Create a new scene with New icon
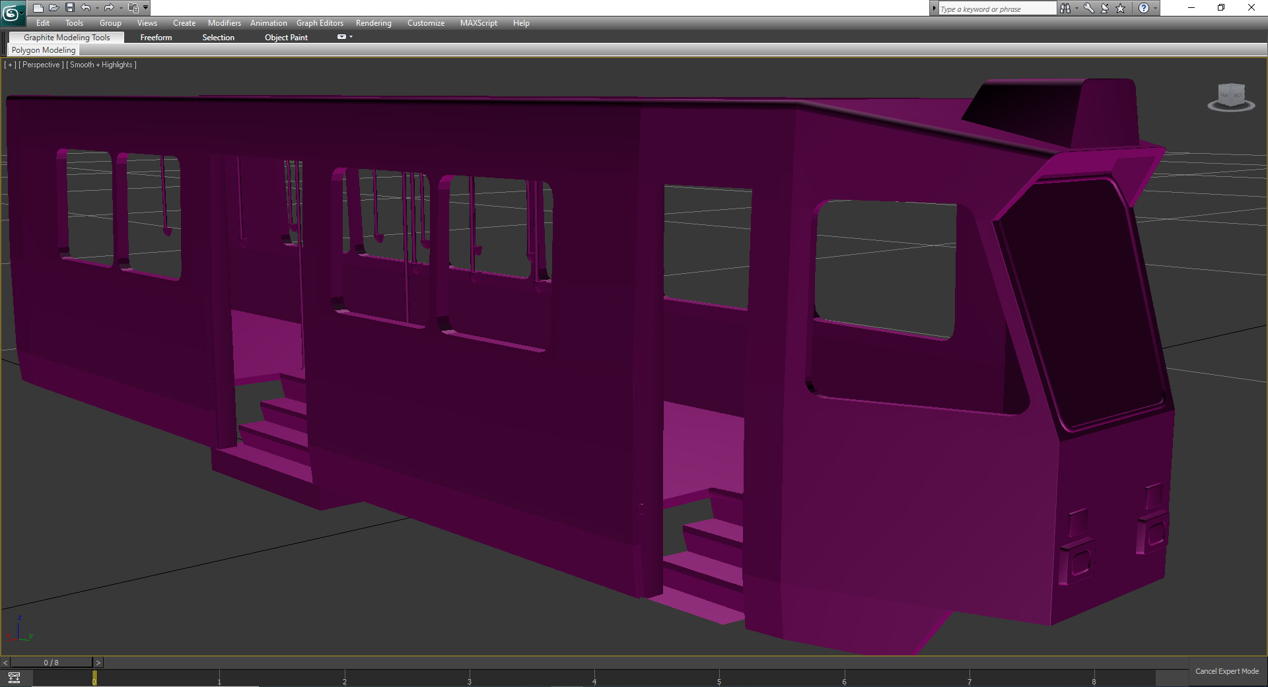This screenshot has height=687, width=1268. click(38, 8)
